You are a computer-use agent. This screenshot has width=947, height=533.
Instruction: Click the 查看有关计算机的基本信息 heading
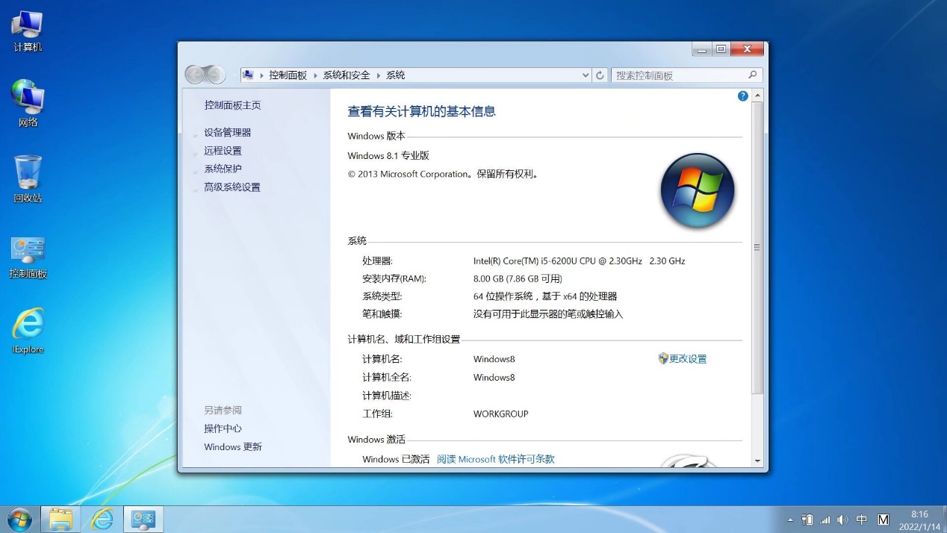(x=421, y=111)
